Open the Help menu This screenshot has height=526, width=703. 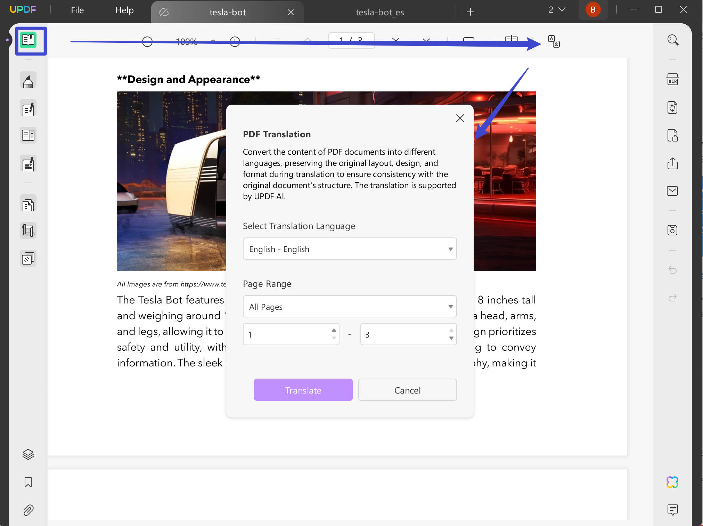coord(124,10)
